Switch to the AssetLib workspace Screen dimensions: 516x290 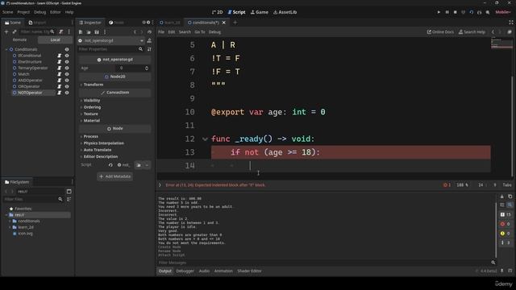tap(285, 12)
